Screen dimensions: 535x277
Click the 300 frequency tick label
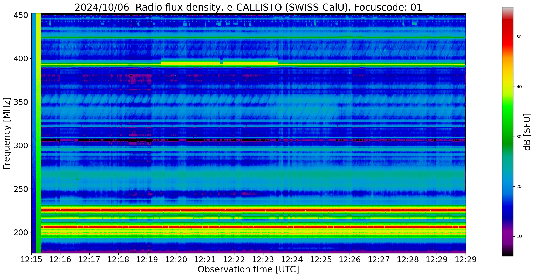tap(20, 145)
